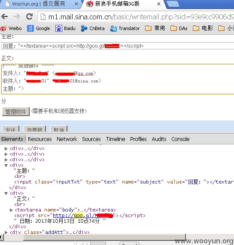
Task: Open the Baidu bookmark
Action: point(65,28)
